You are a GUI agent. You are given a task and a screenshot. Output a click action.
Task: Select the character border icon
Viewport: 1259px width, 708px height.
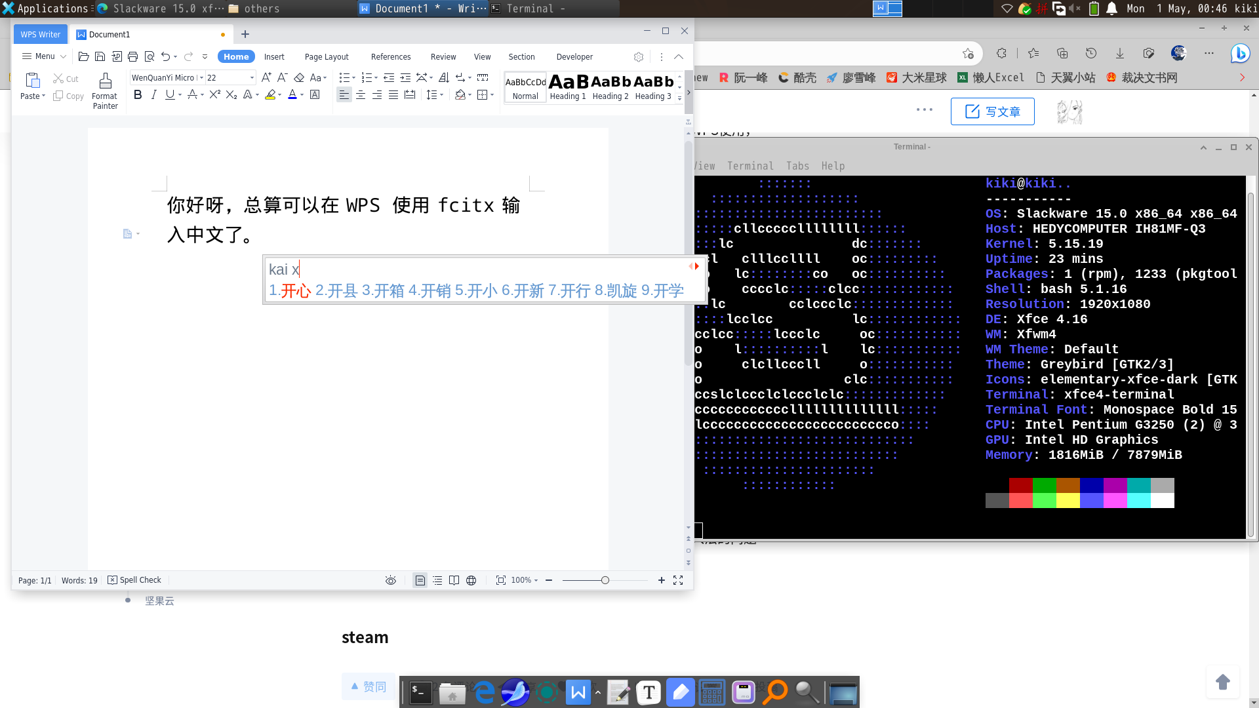click(315, 95)
